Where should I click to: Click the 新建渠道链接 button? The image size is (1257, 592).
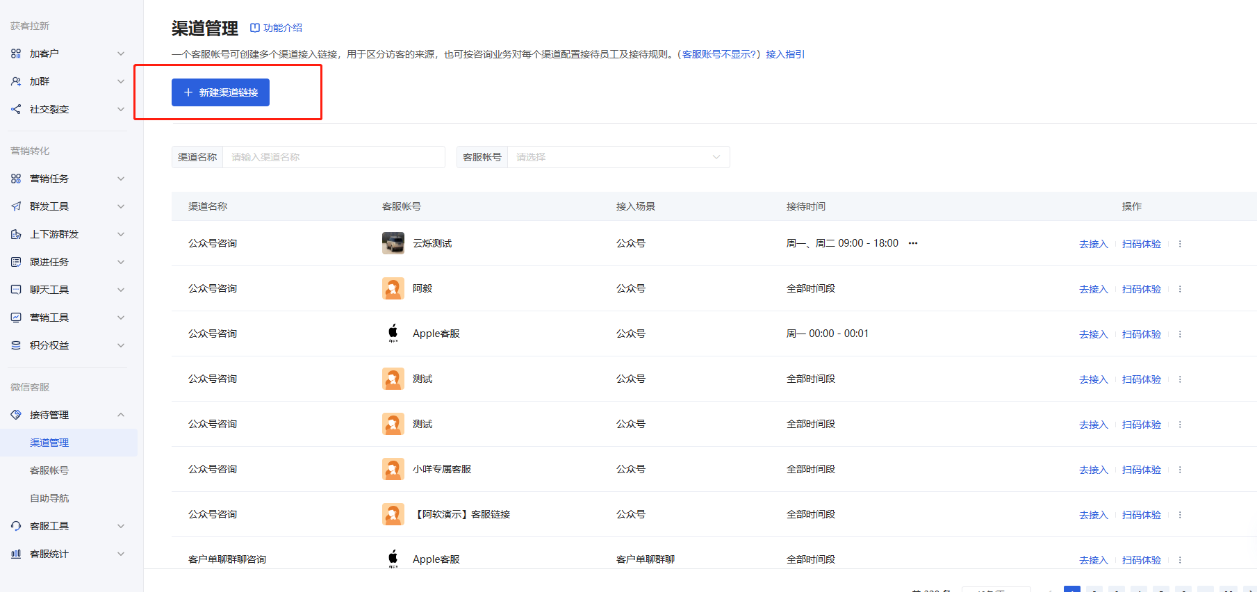pyautogui.click(x=220, y=92)
